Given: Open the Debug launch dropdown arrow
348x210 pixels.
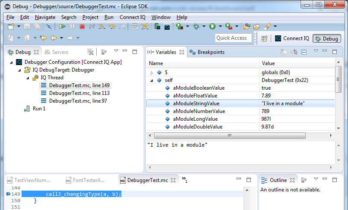Looking at the screenshot, I should point(204,26).
